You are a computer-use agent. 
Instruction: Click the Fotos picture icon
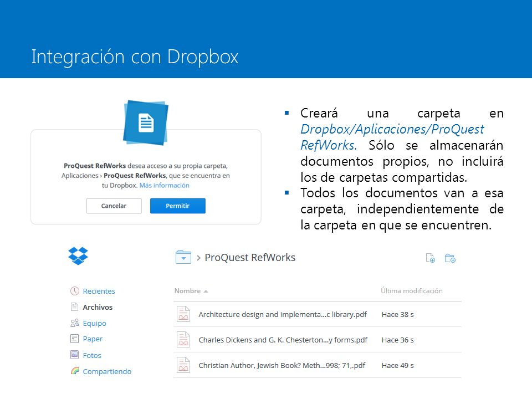tap(74, 355)
